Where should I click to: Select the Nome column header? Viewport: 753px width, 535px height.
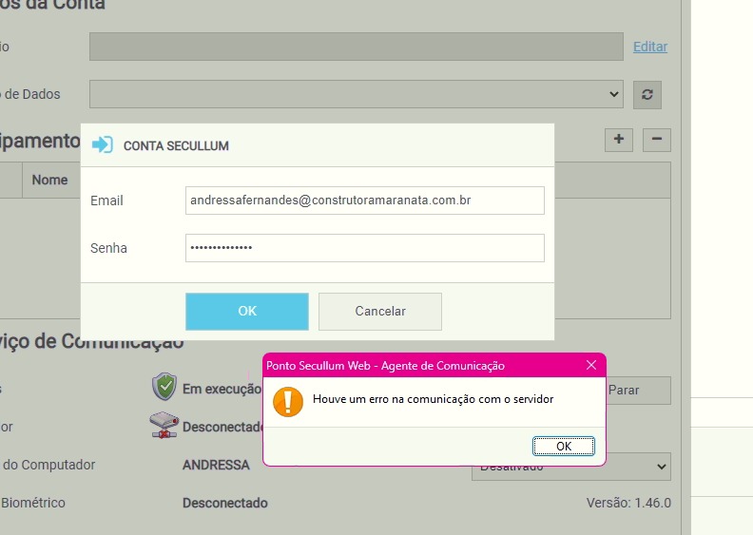tap(49, 180)
